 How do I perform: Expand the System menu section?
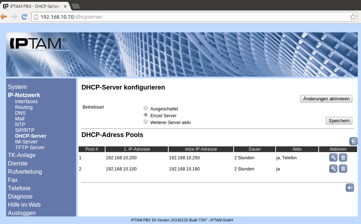[x=17, y=87]
